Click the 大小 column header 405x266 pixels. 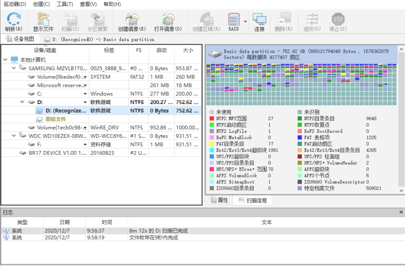188,50
